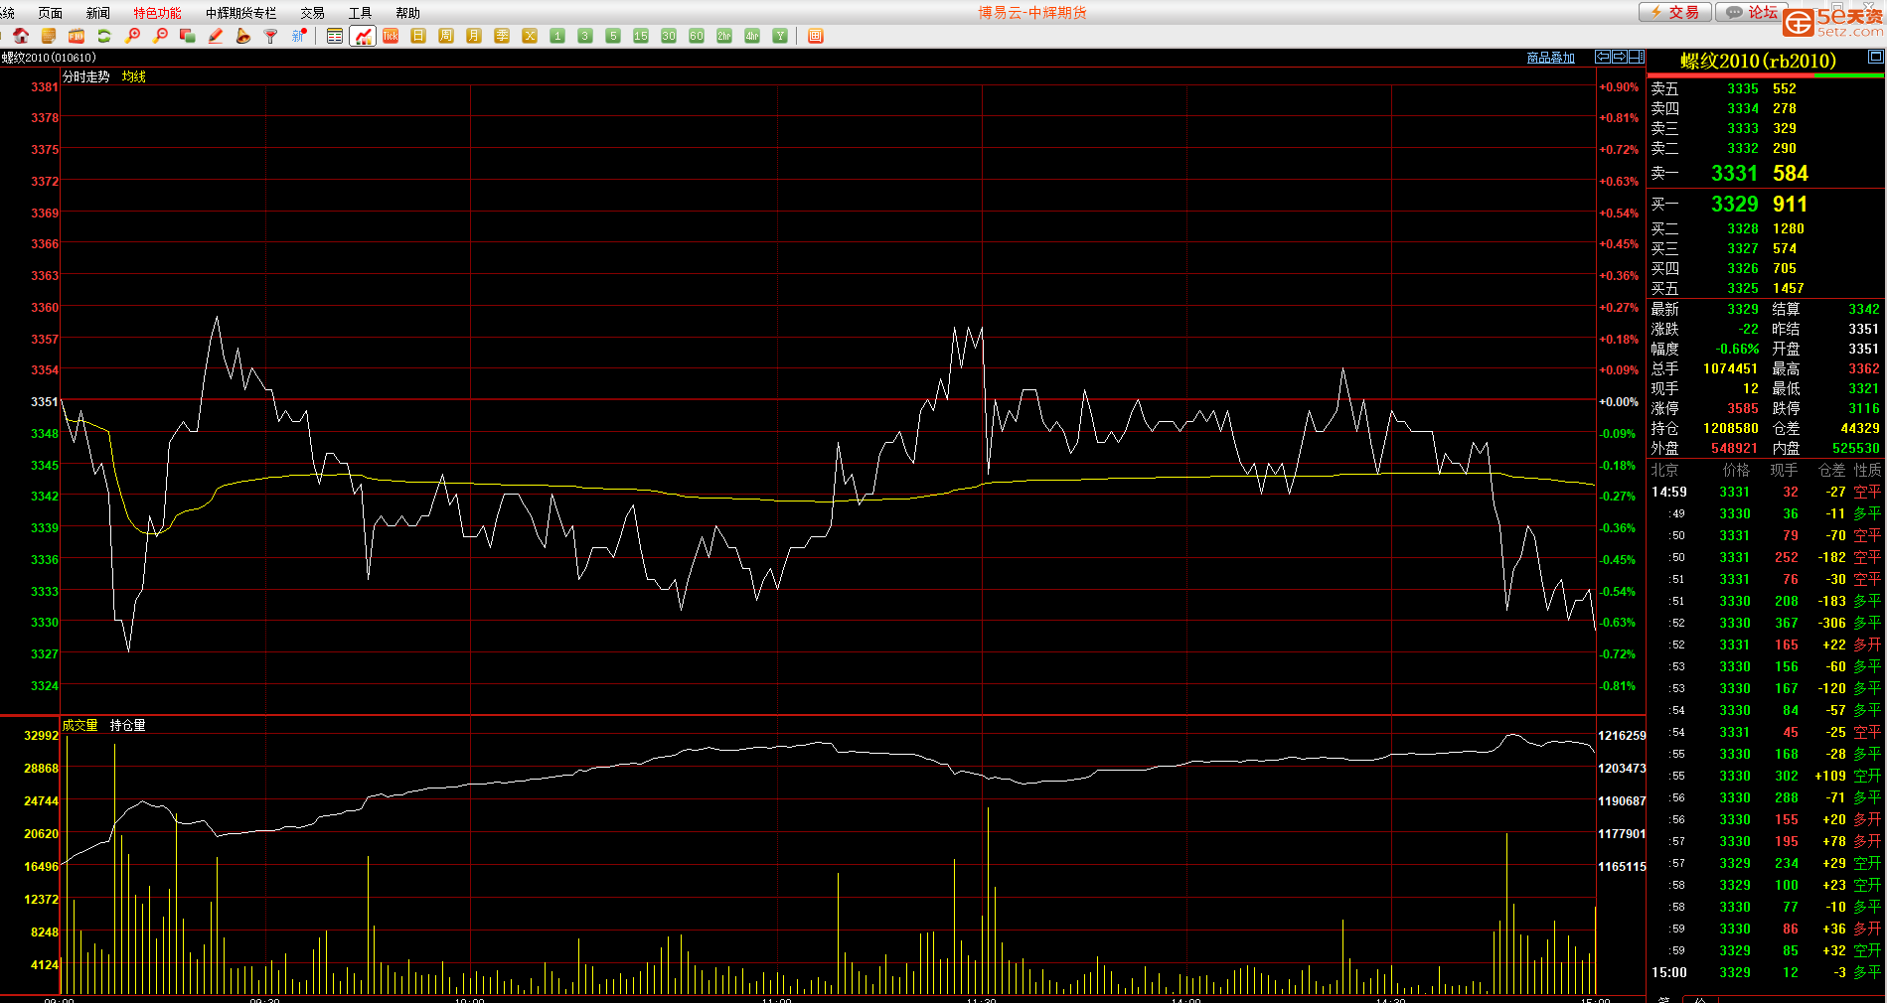Image resolution: width=1889 pixels, height=1003 pixels.
Task: Click the red home icon in toolbar
Action: coord(21,36)
